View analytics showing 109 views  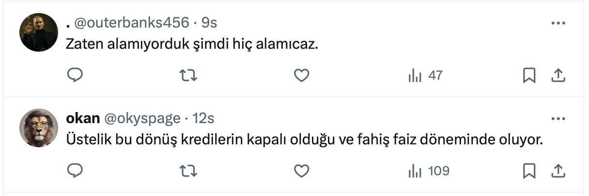point(429,171)
